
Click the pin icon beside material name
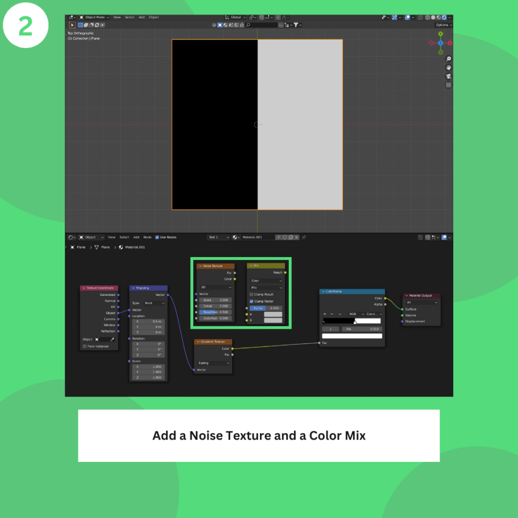coord(304,237)
